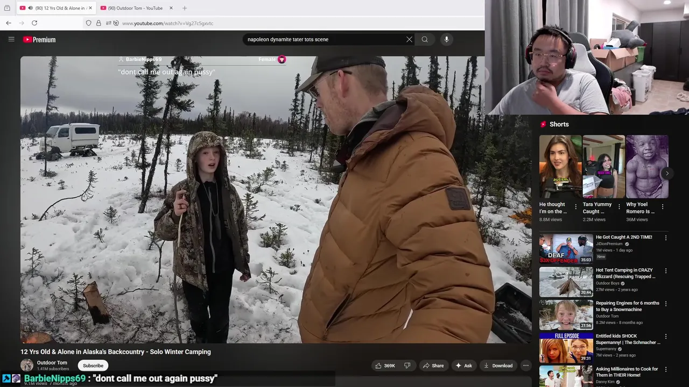The width and height of the screenshot is (689, 387).
Task: Play 'He Got Caught A 2ND TIME!' thumbnail
Action: pos(566,249)
